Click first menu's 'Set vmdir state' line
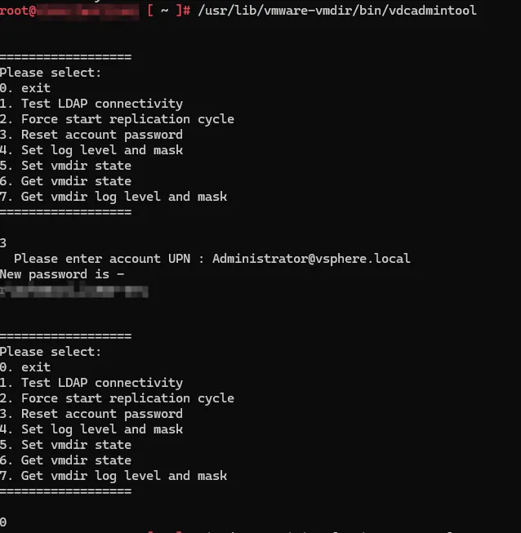This screenshot has height=533, width=521. 65,166
